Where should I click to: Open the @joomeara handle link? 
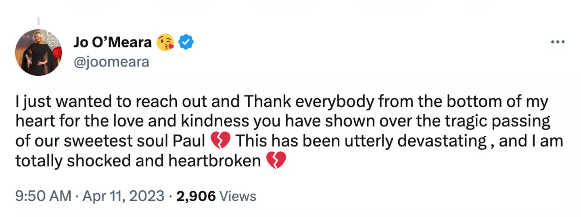(x=111, y=62)
